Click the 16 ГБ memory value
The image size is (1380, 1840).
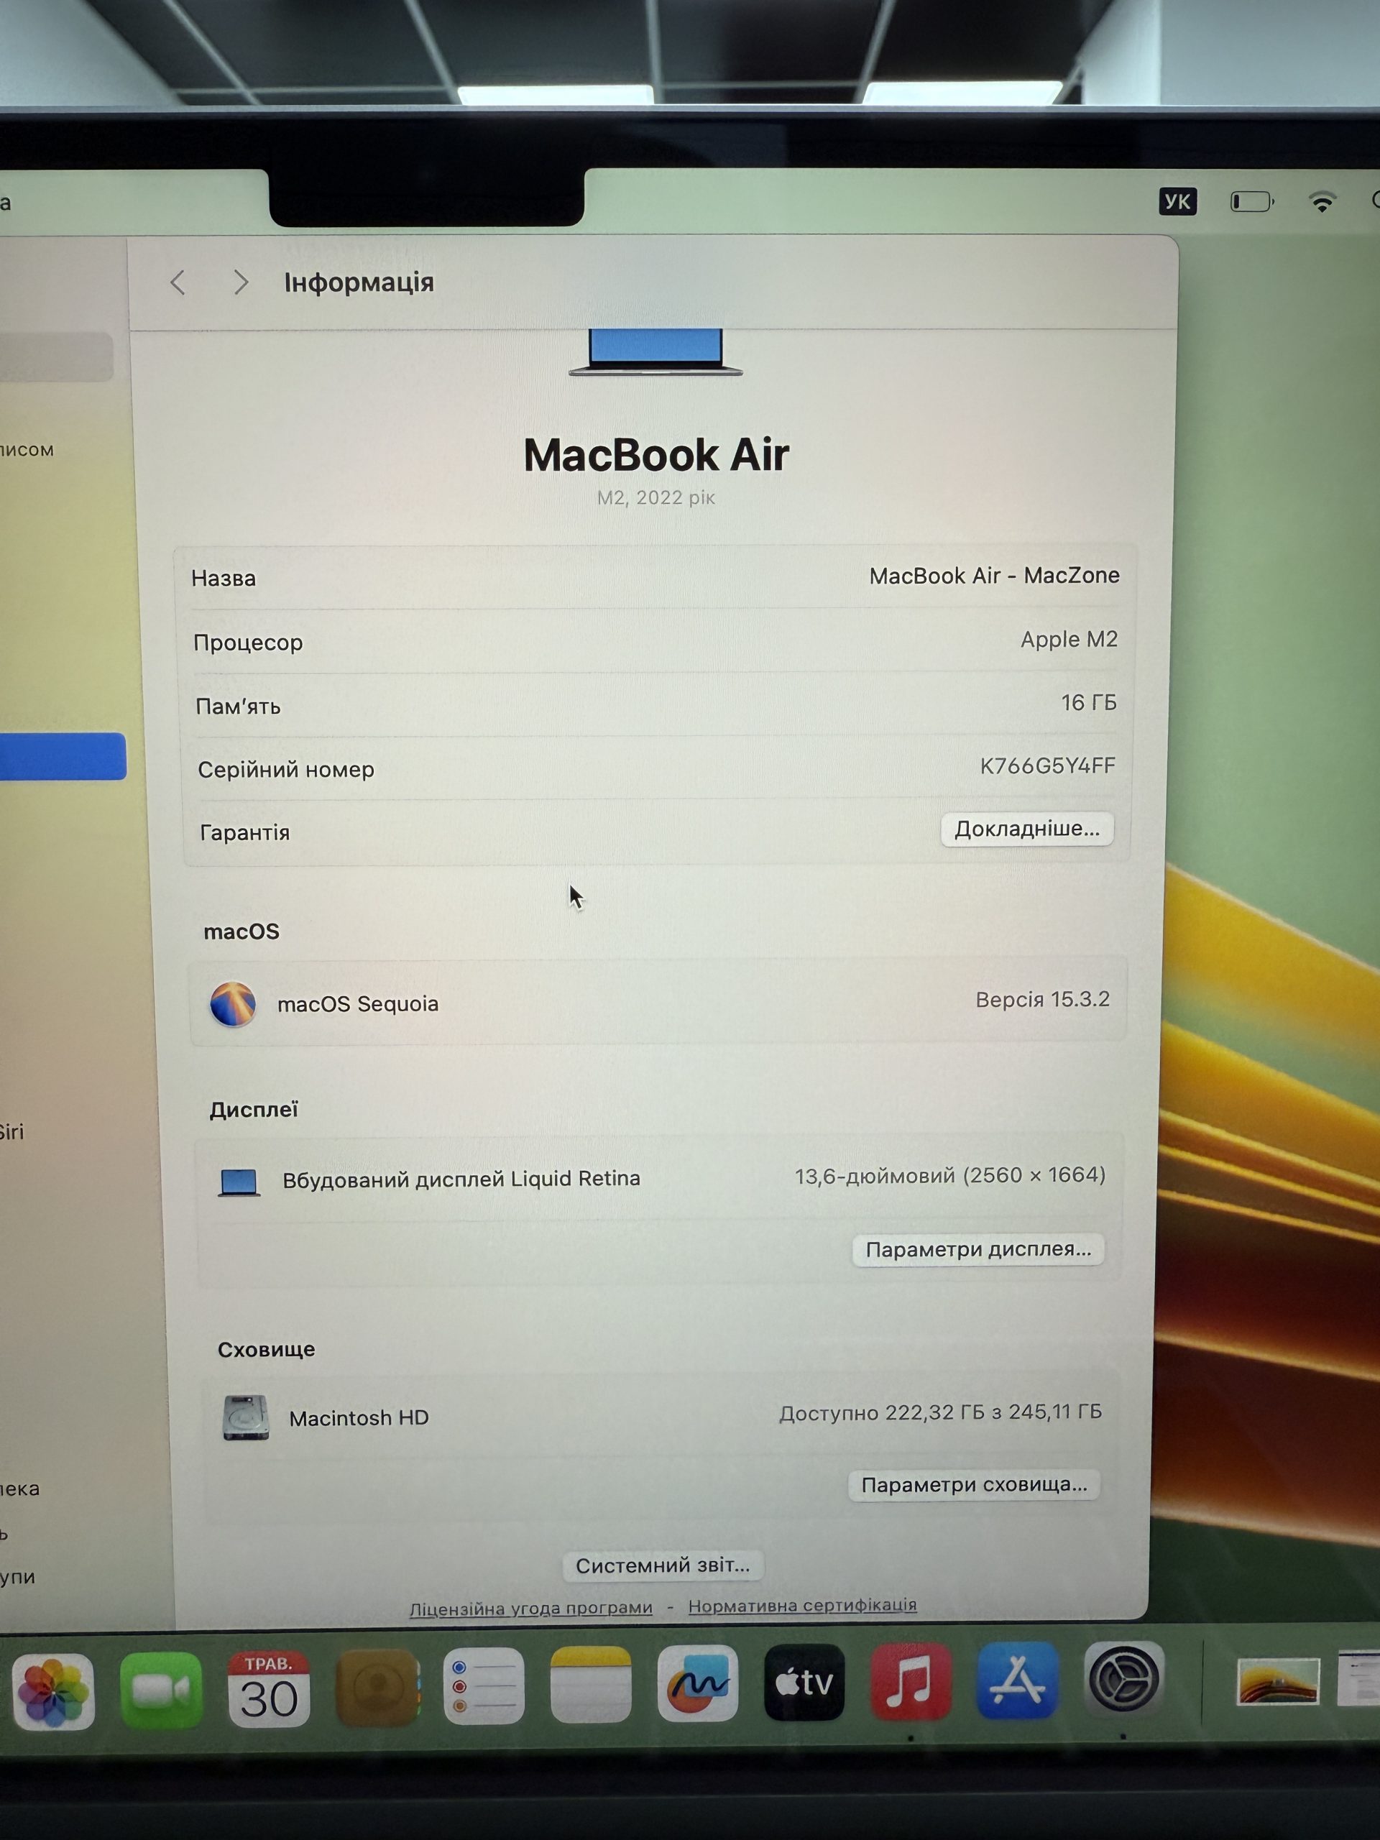pos(1089,703)
